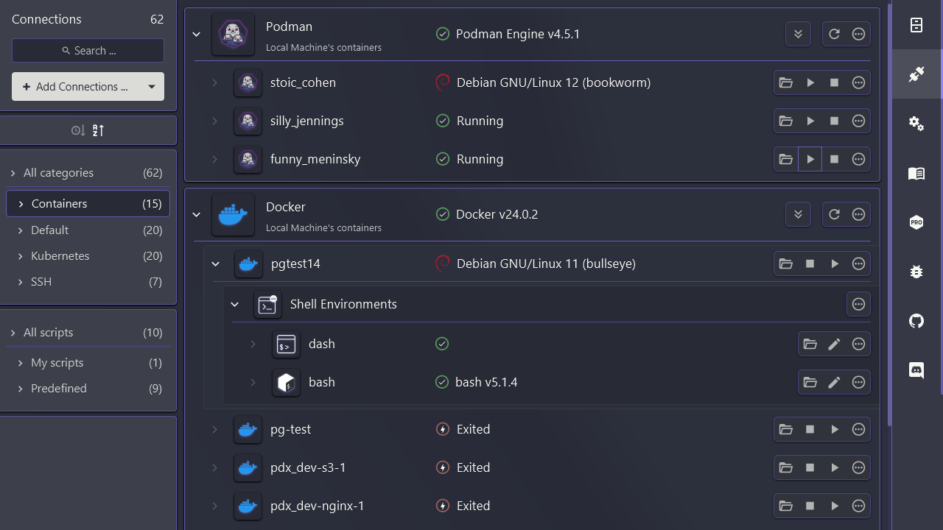Focus the connections Search field

click(88, 51)
